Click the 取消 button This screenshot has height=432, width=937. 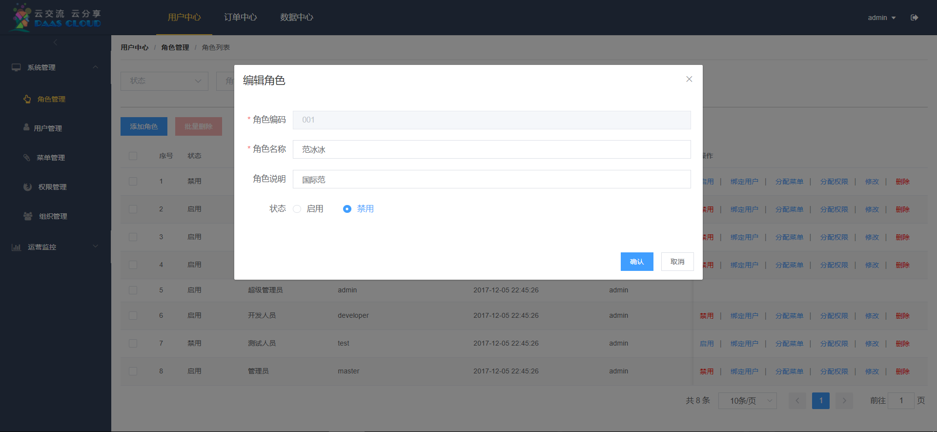pyautogui.click(x=677, y=262)
